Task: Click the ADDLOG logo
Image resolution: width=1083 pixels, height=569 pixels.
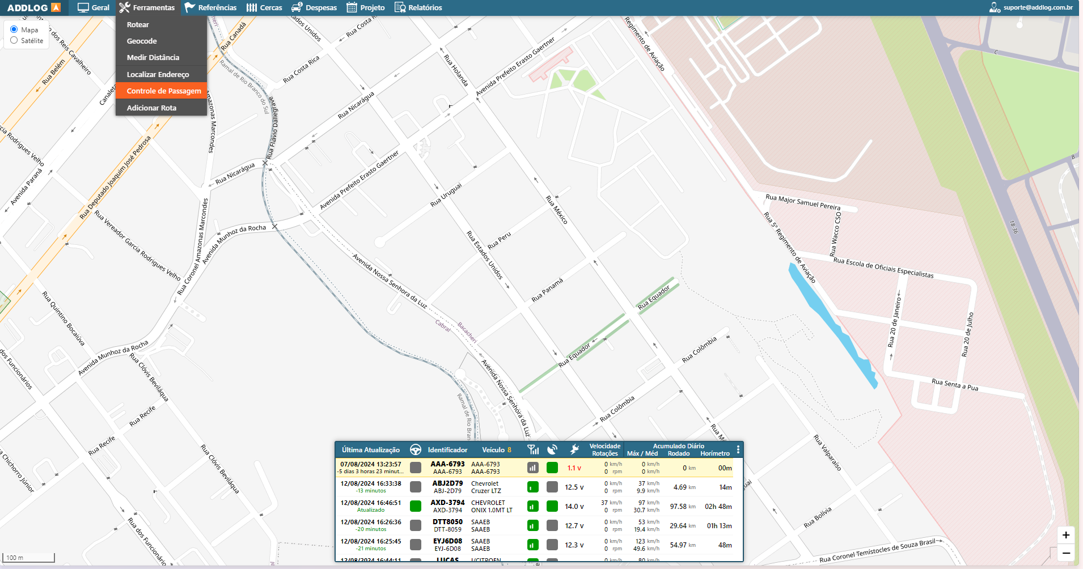Action: (x=33, y=7)
